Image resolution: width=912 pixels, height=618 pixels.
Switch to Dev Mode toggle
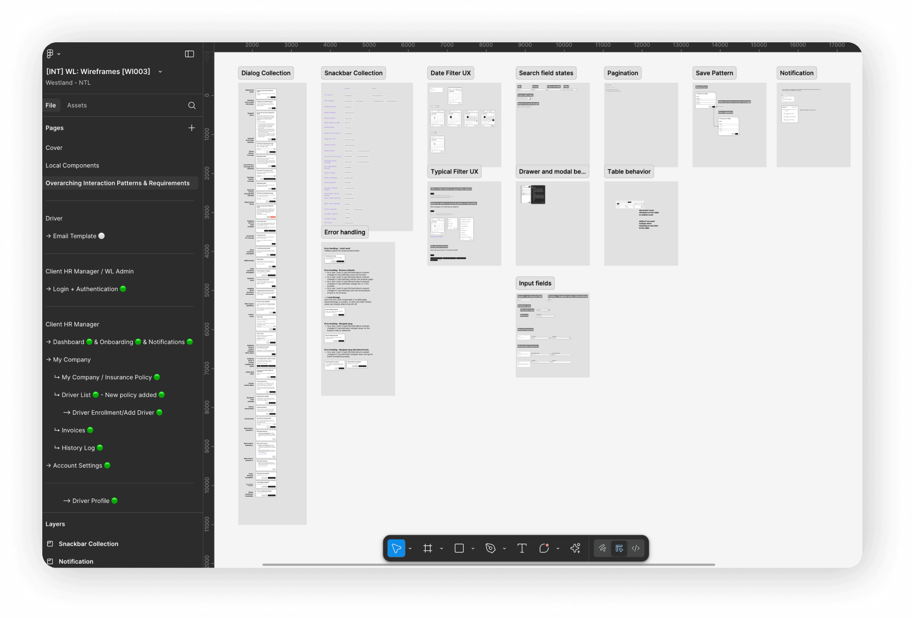pyautogui.click(x=636, y=548)
